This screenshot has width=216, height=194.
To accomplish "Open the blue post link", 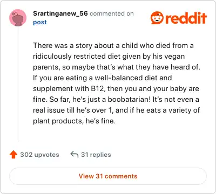I will [x=40, y=22].
